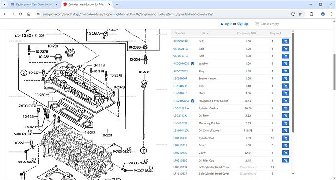This screenshot has height=180, width=336.
Task: Click discontinued row LF0910237
Action: pyautogui.click(x=231, y=167)
